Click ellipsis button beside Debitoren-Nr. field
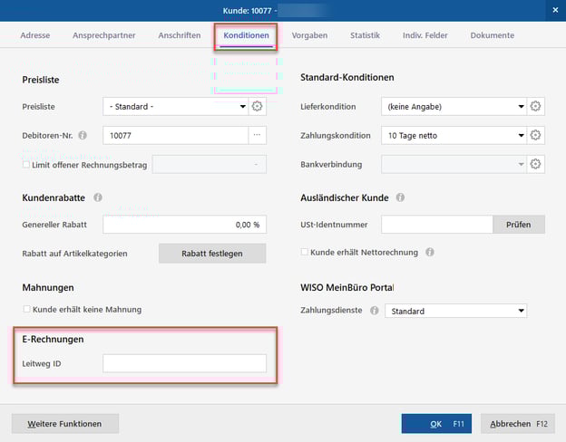566x442 pixels. pos(258,136)
